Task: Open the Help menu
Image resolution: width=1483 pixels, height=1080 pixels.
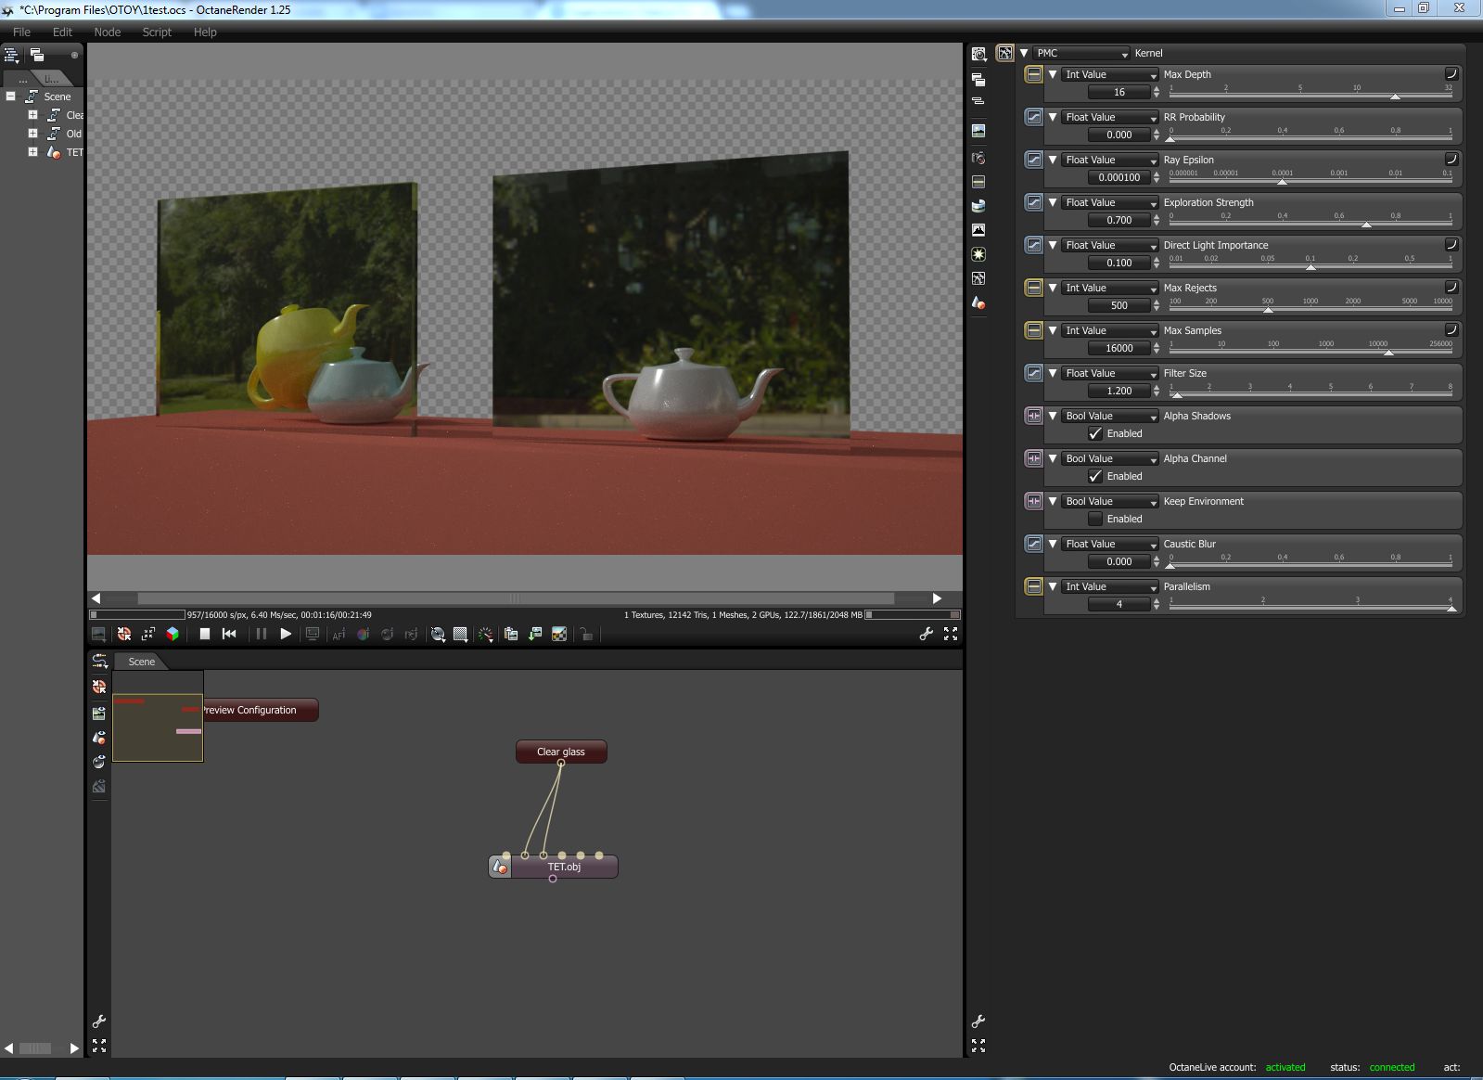Action: coord(205,32)
